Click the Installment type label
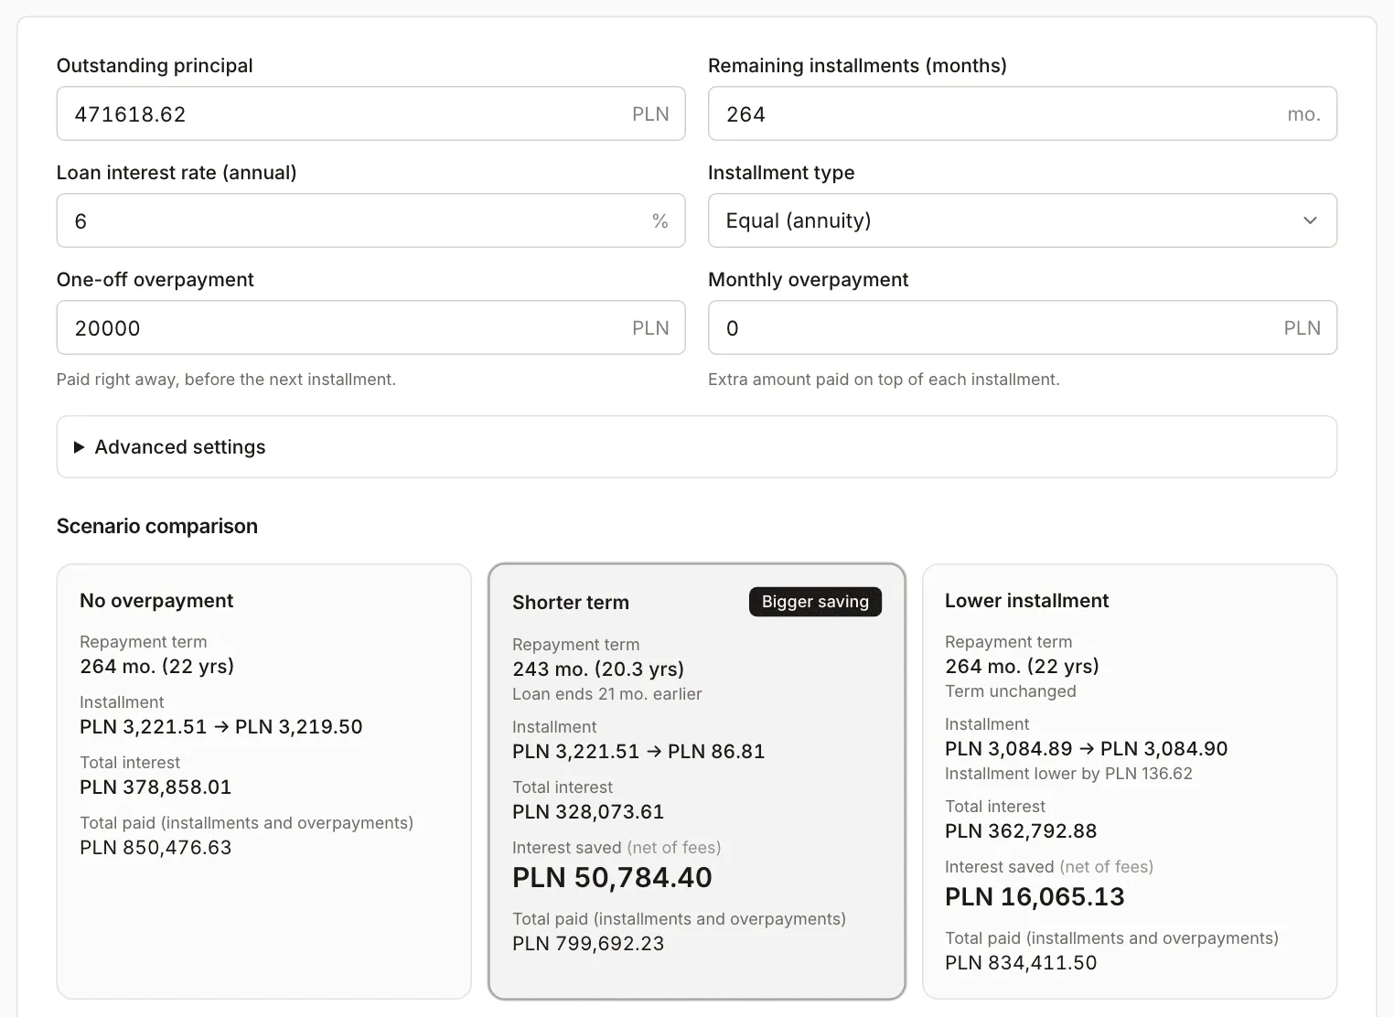The width and height of the screenshot is (1394, 1017). (781, 173)
